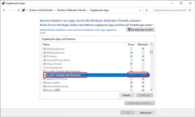Expand the address bar history dropdown

click(x=140, y=10)
